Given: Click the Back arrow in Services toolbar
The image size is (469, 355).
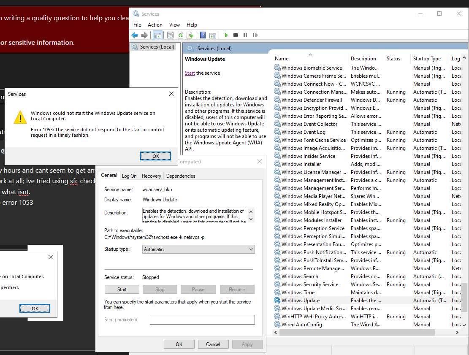Looking at the screenshot, I should (x=135, y=35).
